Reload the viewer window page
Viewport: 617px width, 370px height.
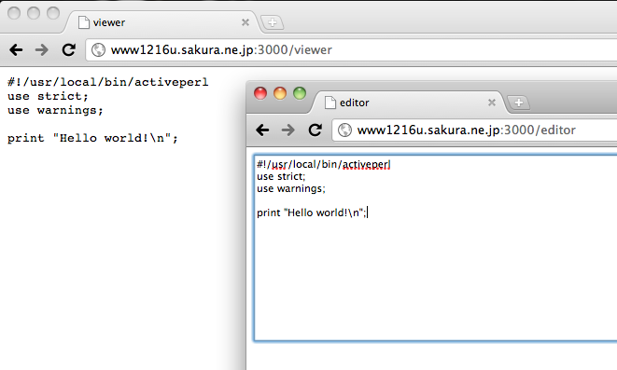69,50
